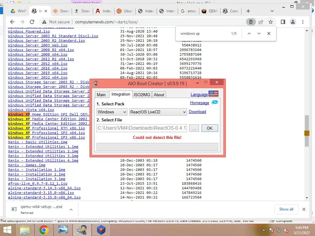315x236 pixels.
Task: Click Show all downloads
Action: tap(286, 209)
